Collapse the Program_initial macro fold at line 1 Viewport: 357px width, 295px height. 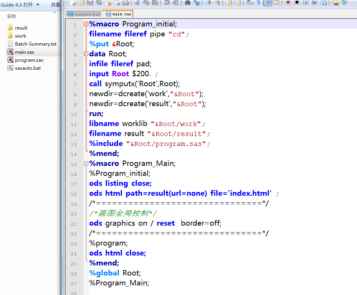[86, 24]
